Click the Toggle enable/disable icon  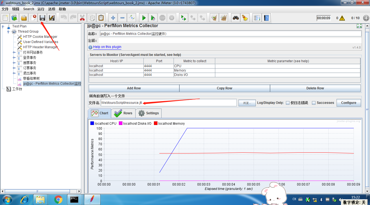pyautogui.click(x=131, y=18)
